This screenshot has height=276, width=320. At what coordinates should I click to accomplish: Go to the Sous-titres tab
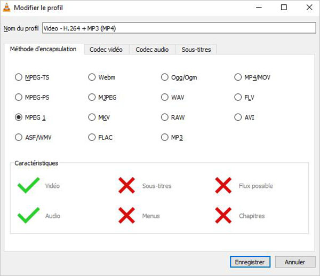click(x=196, y=50)
